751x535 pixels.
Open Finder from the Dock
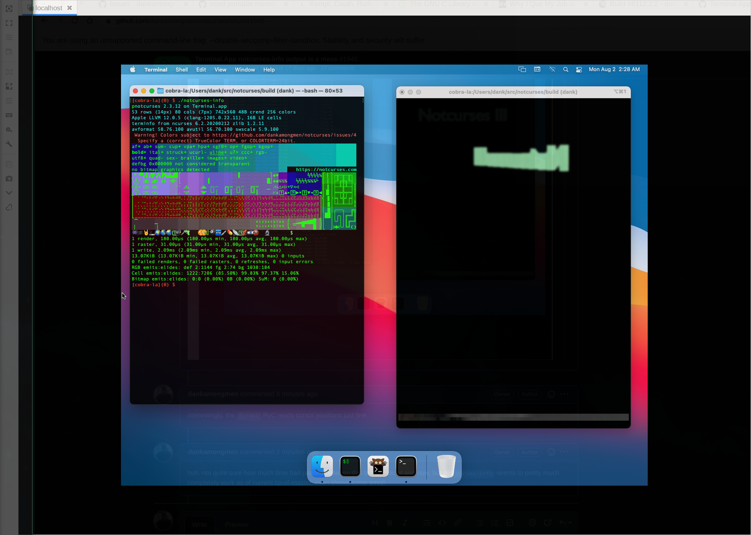322,466
